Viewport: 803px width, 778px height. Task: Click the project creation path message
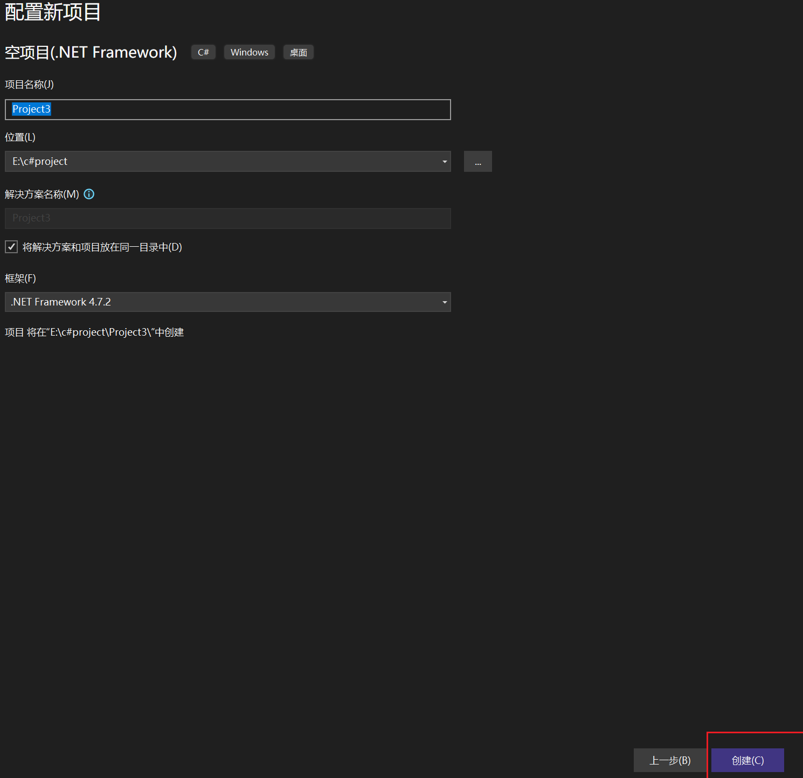click(94, 332)
